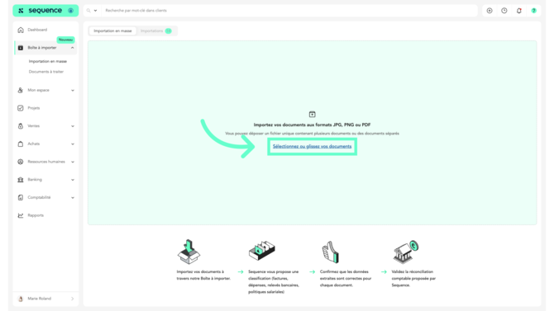Click the Banking bank icon
This screenshot has width=554, height=311.
point(21,180)
